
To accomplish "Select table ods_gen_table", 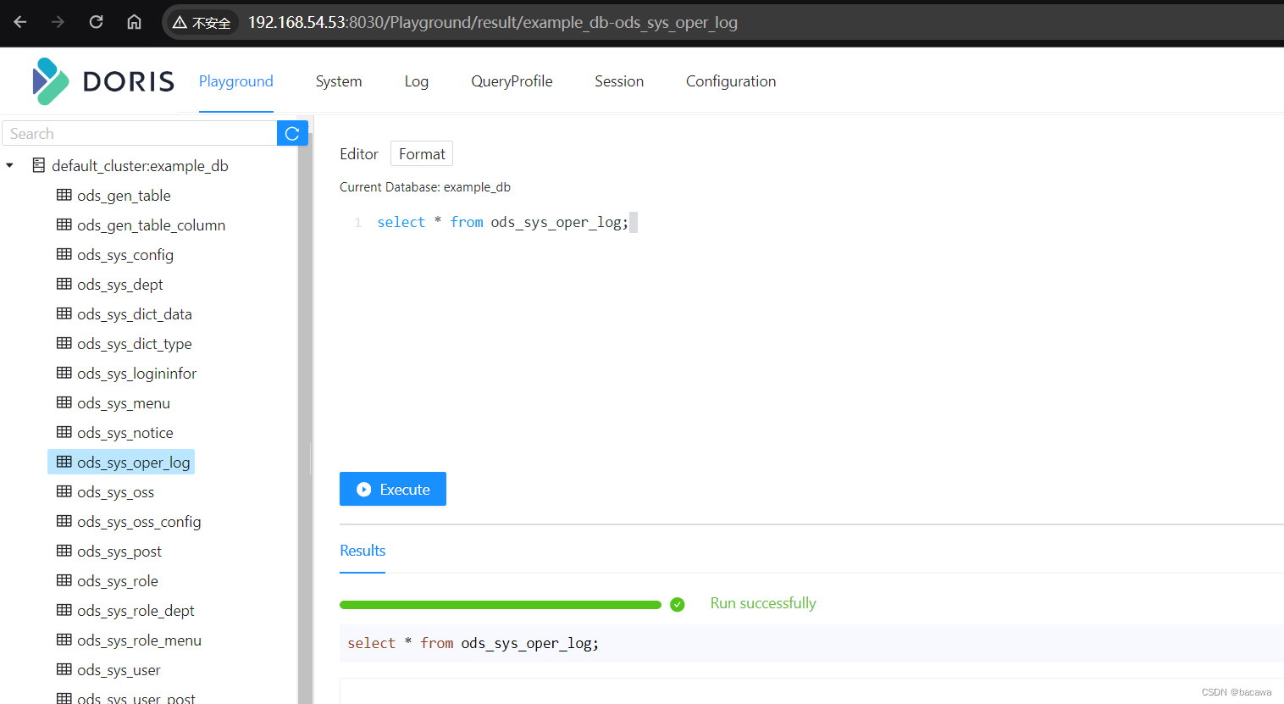I will point(124,196).
